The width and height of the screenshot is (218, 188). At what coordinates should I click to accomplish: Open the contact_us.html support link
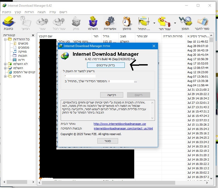click(123, 128)
